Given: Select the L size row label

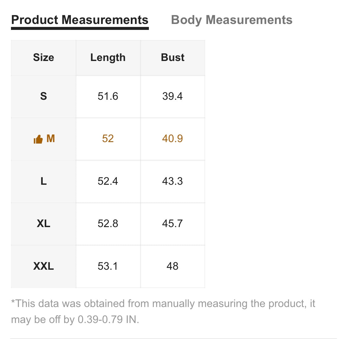Looking at the screenshot, I should click(x=44, y=181).
